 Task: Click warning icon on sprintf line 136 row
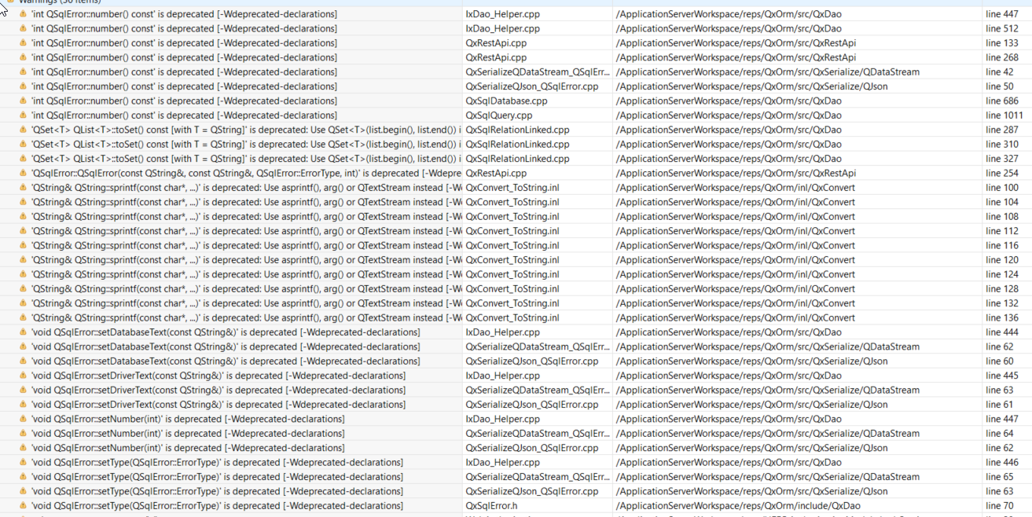pyautogui.click(x=24, y=318)
